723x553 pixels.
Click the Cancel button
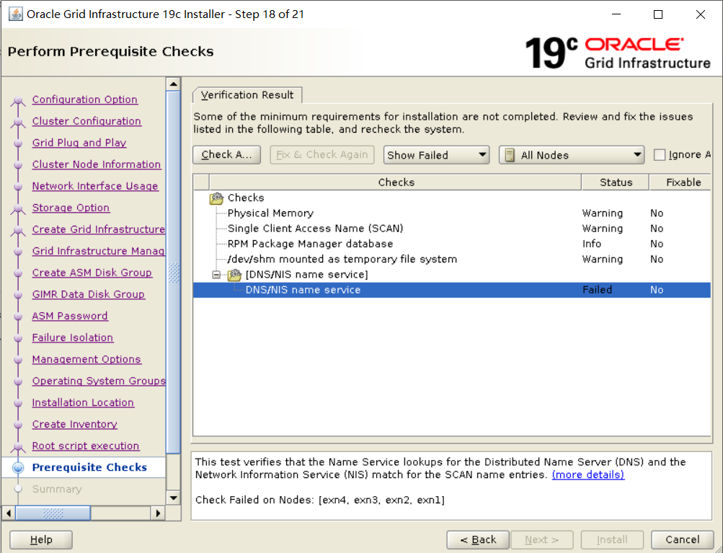coord(683,539)
